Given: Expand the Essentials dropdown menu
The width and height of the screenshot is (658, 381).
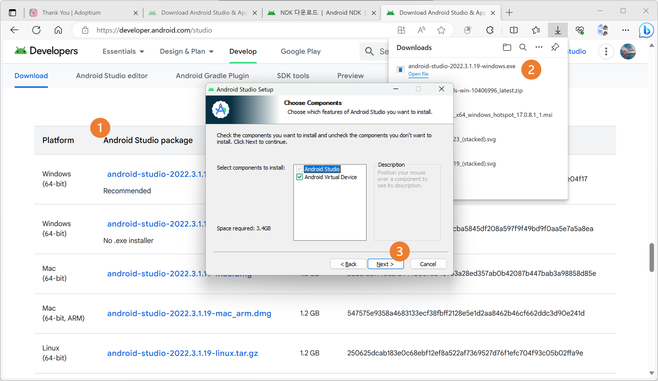Looking at the screenshot, I should pyautogui.click(x=123, y=51).
